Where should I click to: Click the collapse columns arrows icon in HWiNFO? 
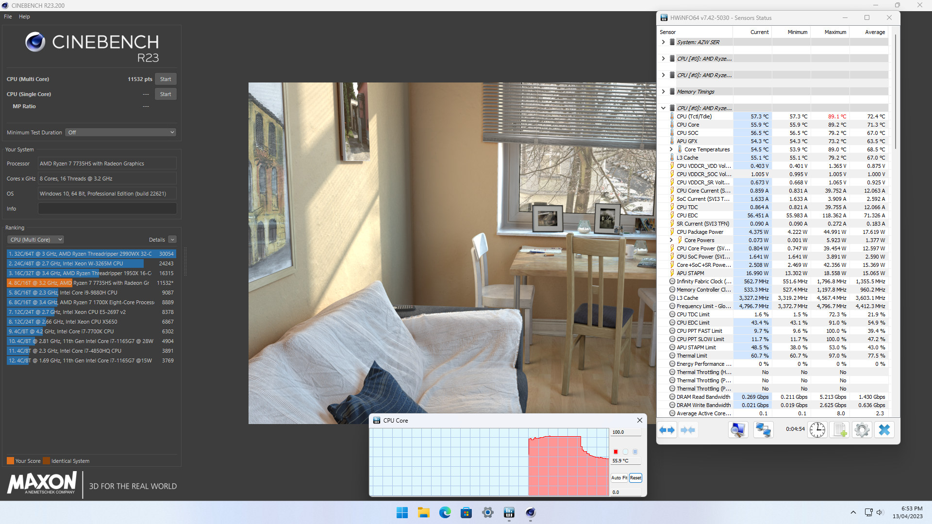click(x=688, y=430)
